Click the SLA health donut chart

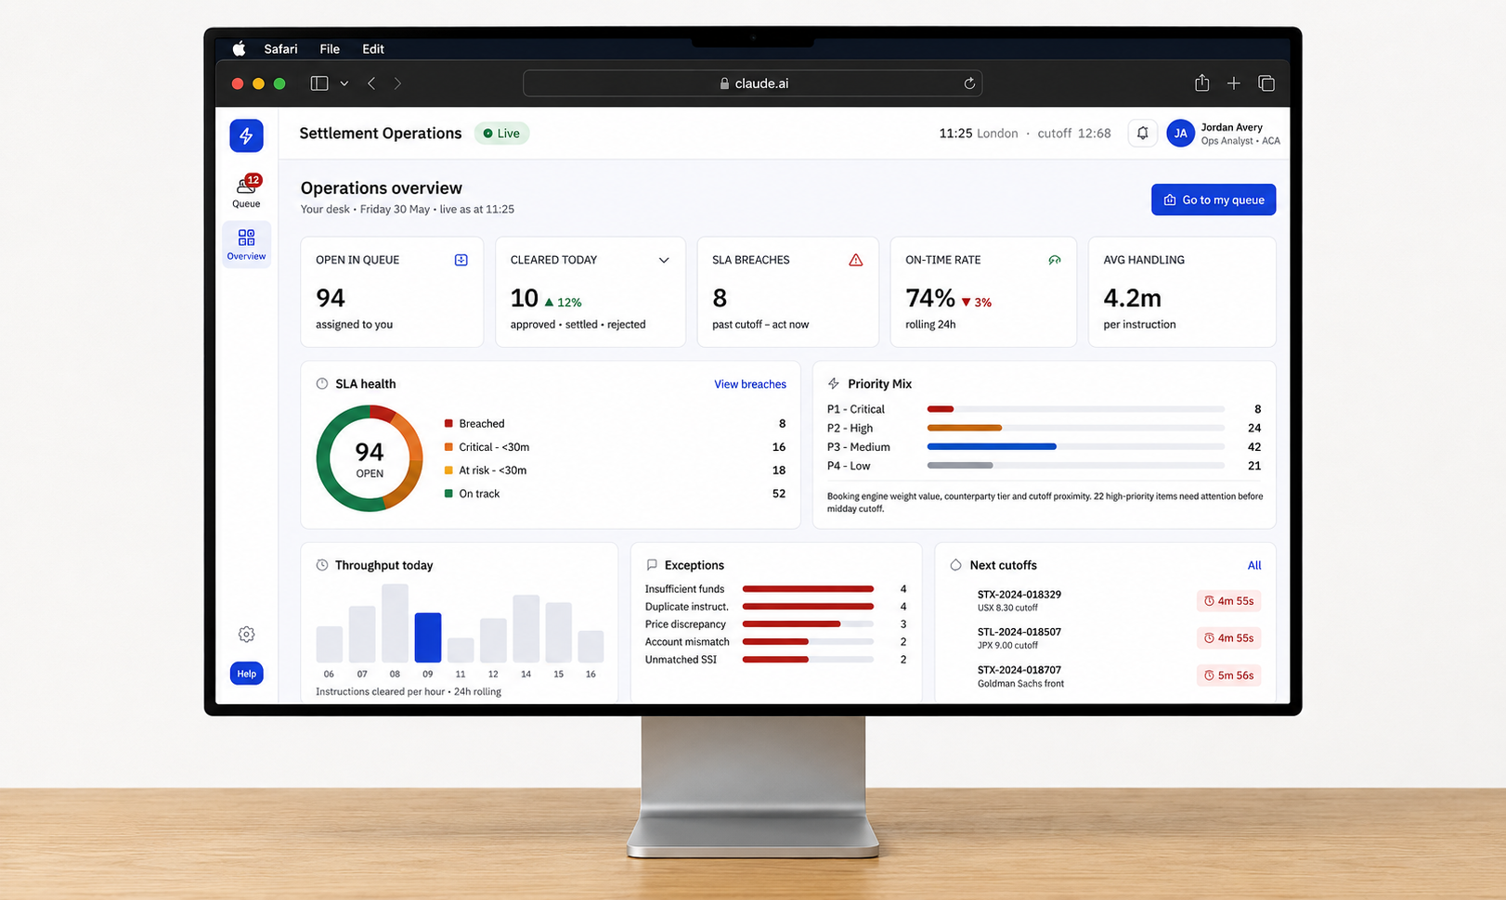click(x=370, y=458)
